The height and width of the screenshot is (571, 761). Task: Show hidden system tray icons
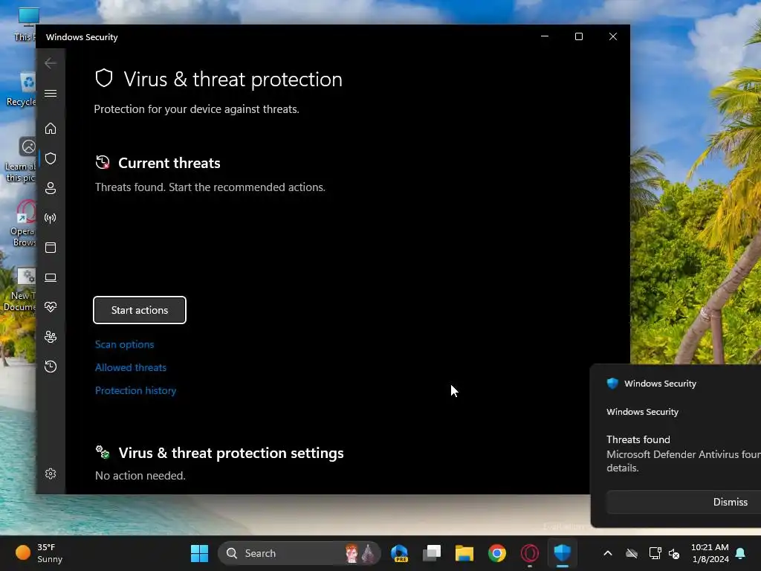click(x=608, y=553)
